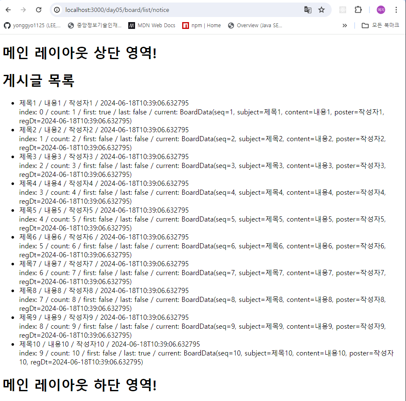Click the heading 메인 레이아웃 하단 영역!
Image resolution: width=406 pixels, height=401 pixels.
tap(80, 385)
